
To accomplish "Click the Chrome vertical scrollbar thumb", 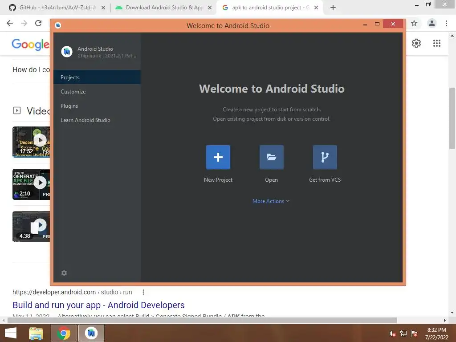I will pyautogui.click(x=452, y=118).
